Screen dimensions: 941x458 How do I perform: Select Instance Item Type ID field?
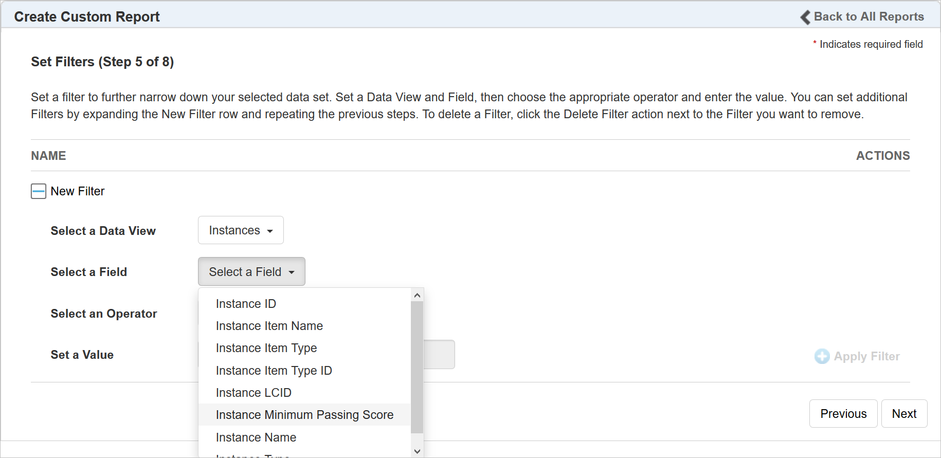click(x=274, y=371)
